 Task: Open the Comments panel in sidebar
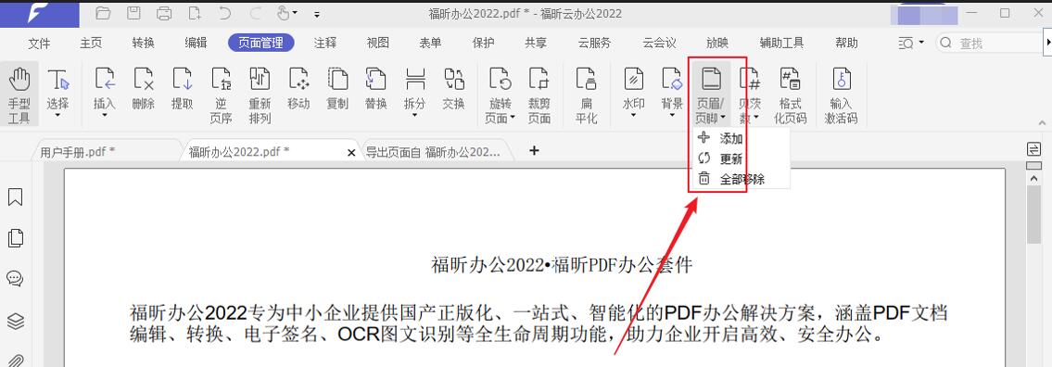(x=15, y=279)
